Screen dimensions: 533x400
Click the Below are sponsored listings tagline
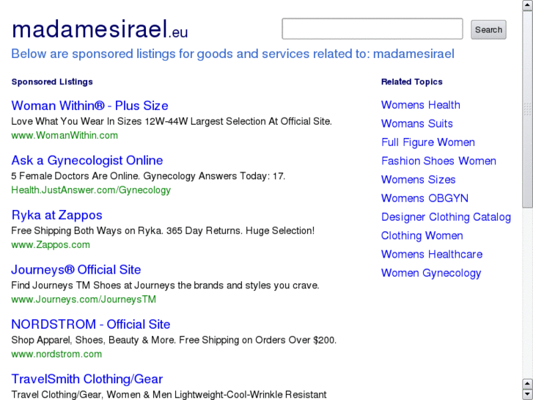click(233, 54)
